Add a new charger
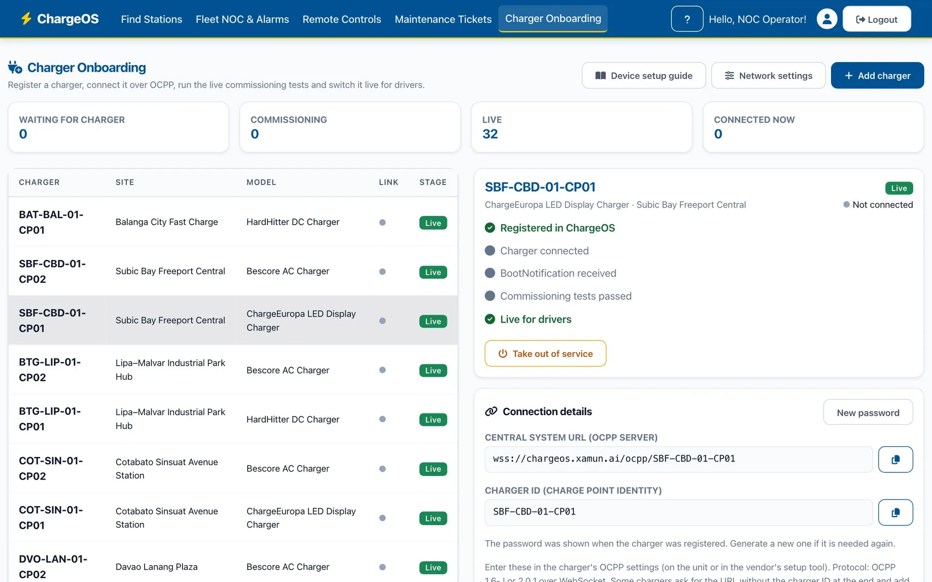 pos(877,75)
